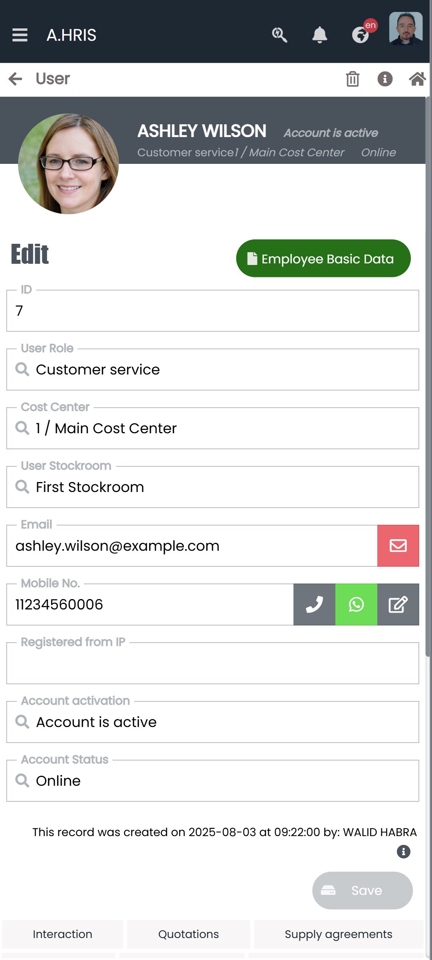The image size is (432, 960).
Task: Open the search magnifier in the header
Action: (279, 35)
